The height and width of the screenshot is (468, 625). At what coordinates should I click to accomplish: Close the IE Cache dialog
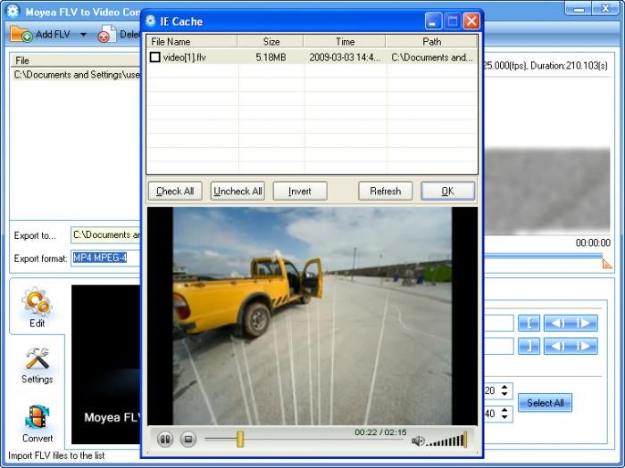471,21
